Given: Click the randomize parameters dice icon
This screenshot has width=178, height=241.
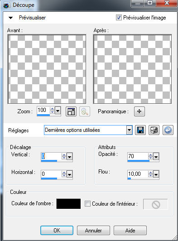Looking at the screenshot, I should (x=154, y=130).
